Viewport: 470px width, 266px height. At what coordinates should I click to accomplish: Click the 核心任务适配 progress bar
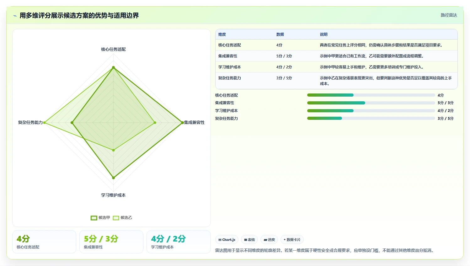pos(371,95)
